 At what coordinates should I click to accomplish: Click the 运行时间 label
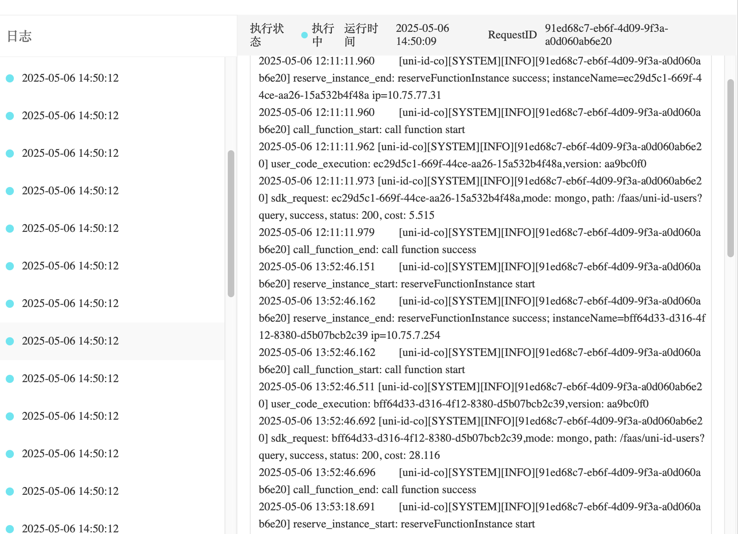361,35
